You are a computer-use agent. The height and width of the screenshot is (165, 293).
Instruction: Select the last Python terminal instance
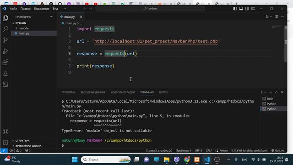click(273, 109)
